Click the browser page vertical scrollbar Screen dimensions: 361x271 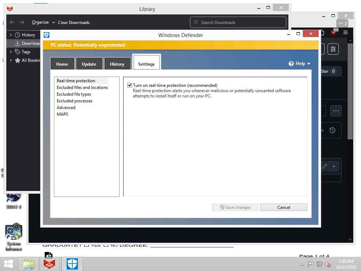pyautogui.click(x=350, y=91)
